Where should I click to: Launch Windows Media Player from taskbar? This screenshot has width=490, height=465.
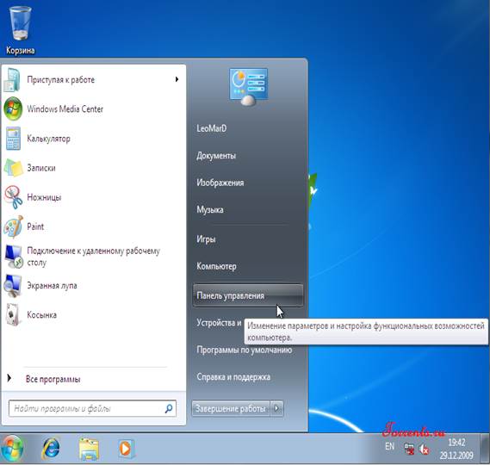tap(126, 449)
